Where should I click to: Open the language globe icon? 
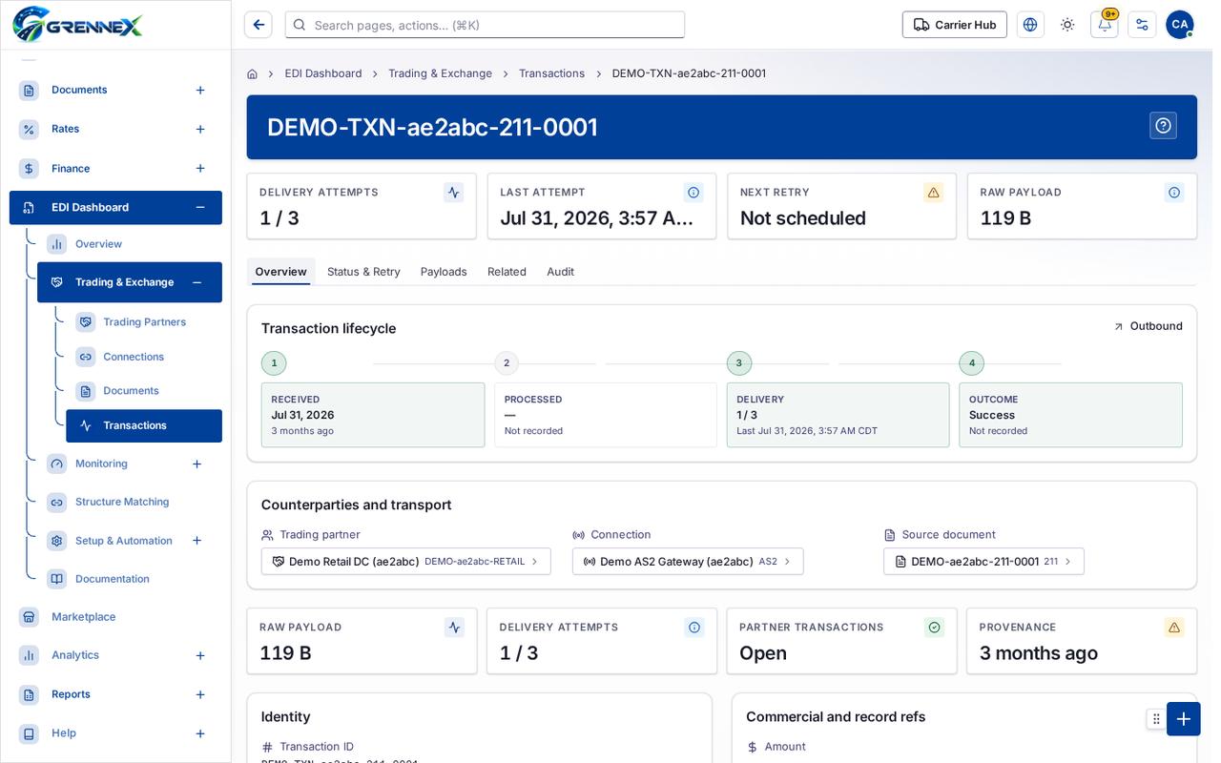(1030, 25)
